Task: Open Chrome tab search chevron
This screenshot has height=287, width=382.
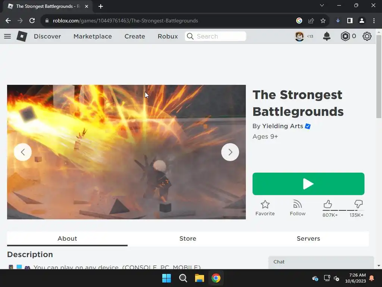Action: click(322, 5)
